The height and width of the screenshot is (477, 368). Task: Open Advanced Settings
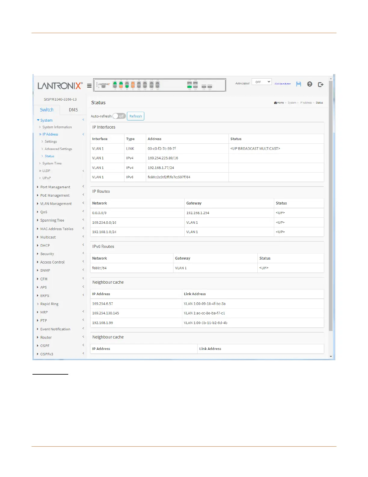(58, 149)
